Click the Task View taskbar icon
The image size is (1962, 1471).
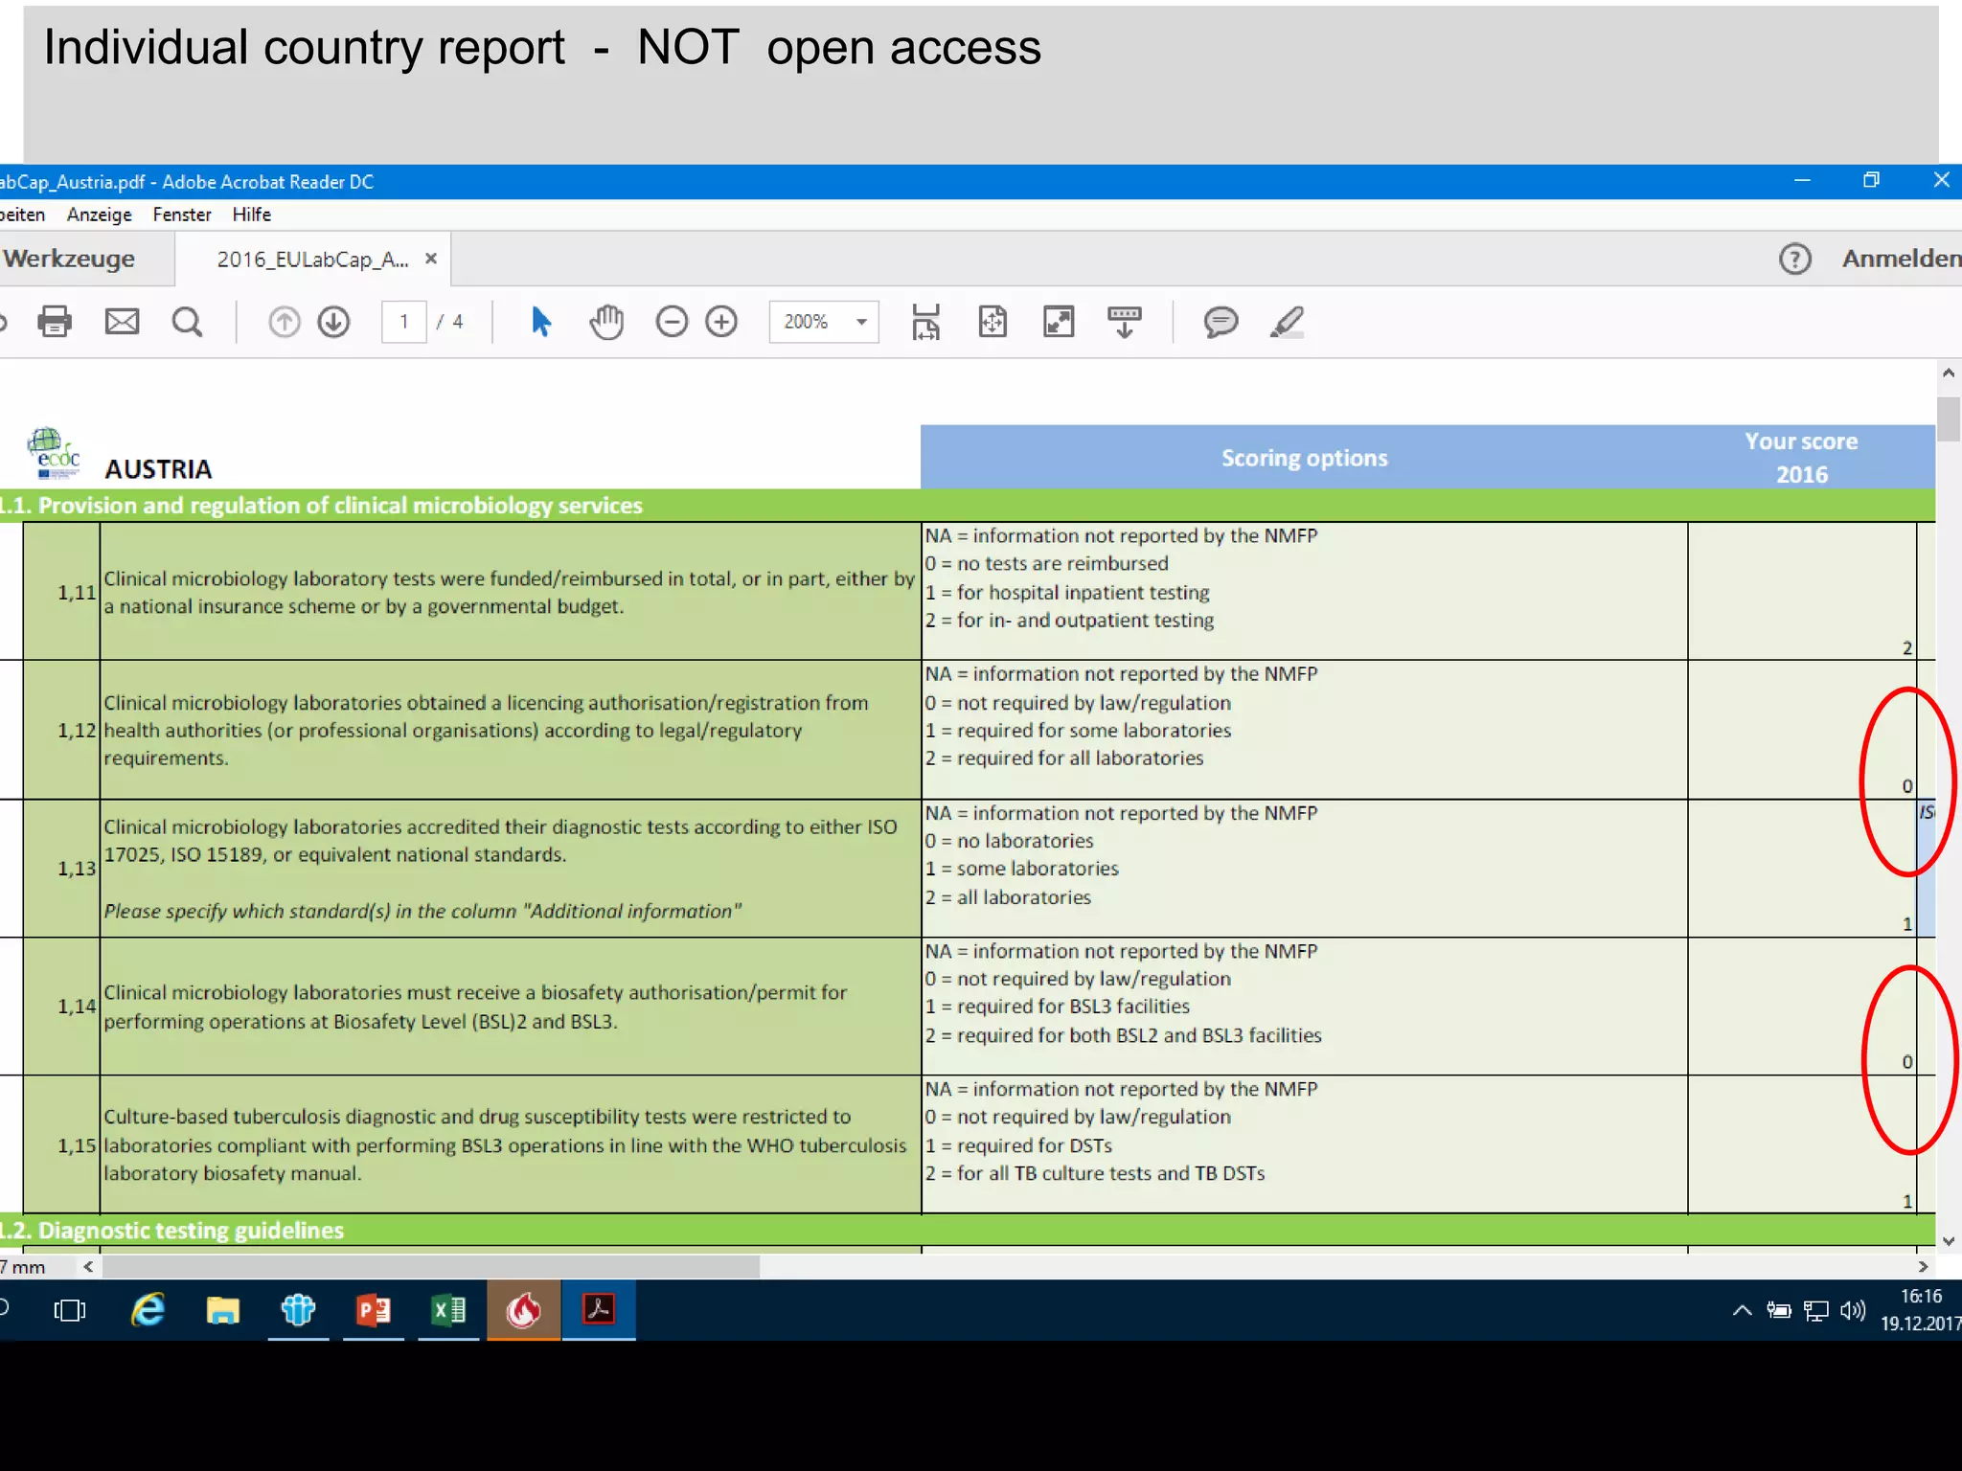(x=70, y=1310)
